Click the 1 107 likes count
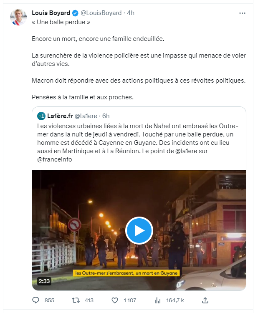Screen dimensions: 258x313 (130, 300)
